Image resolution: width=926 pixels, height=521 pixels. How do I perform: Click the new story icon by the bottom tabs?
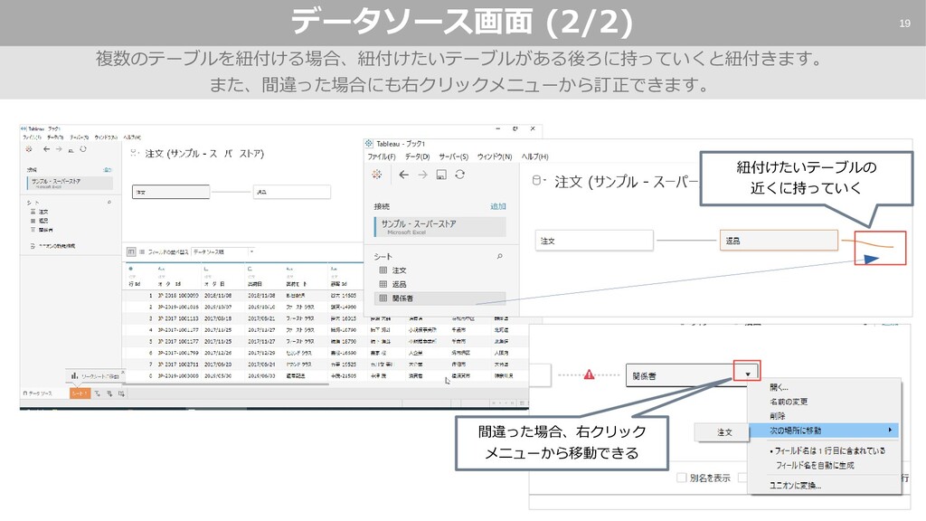coord(121,393)
